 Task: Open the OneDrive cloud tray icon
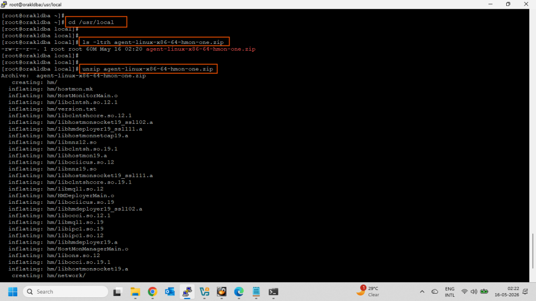pyautogui.click(x=435, y=292)
